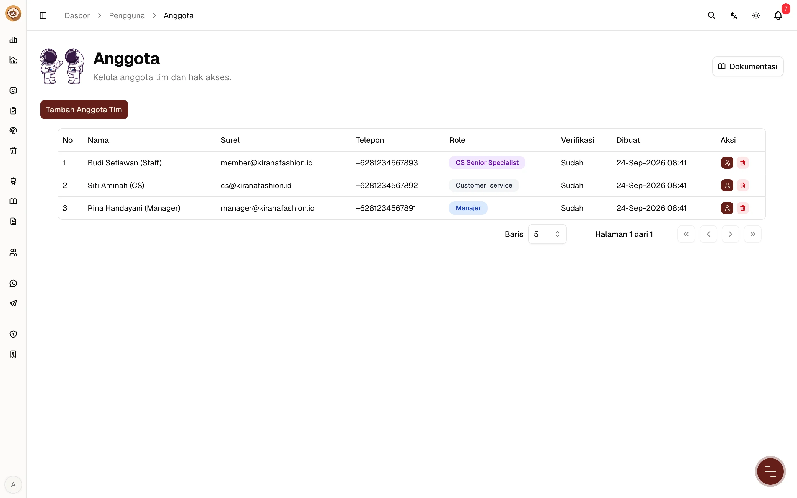Click Tambah Anggota Tim button
Viewport: 797px width, 498px height.
coord(84,110)
